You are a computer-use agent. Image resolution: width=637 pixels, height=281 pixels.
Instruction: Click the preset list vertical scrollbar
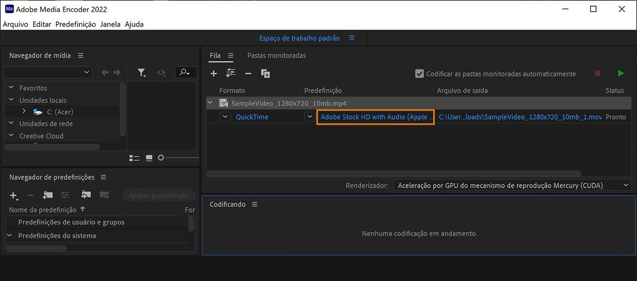click(191, 224)
